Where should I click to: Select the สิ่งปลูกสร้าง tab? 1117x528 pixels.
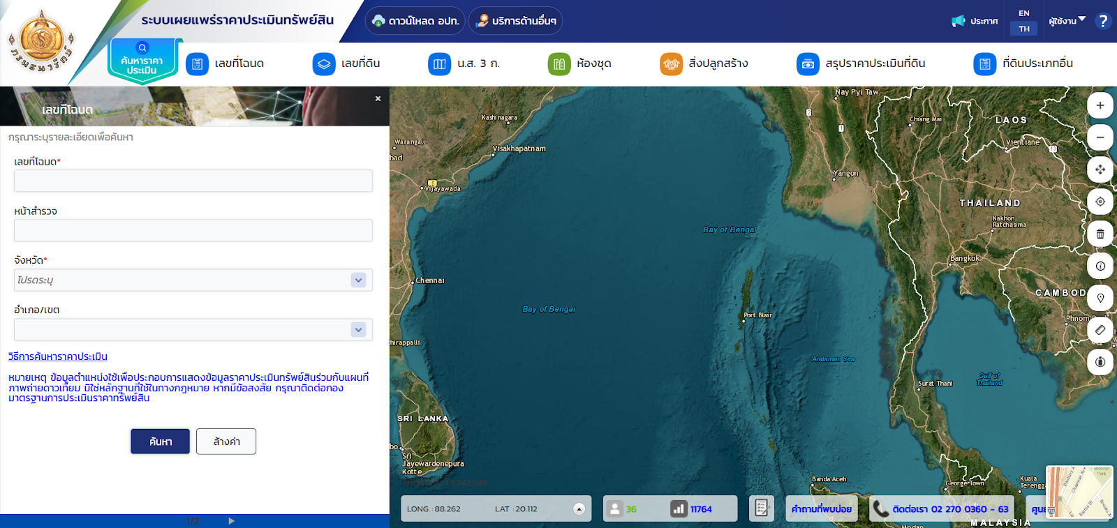704,63
